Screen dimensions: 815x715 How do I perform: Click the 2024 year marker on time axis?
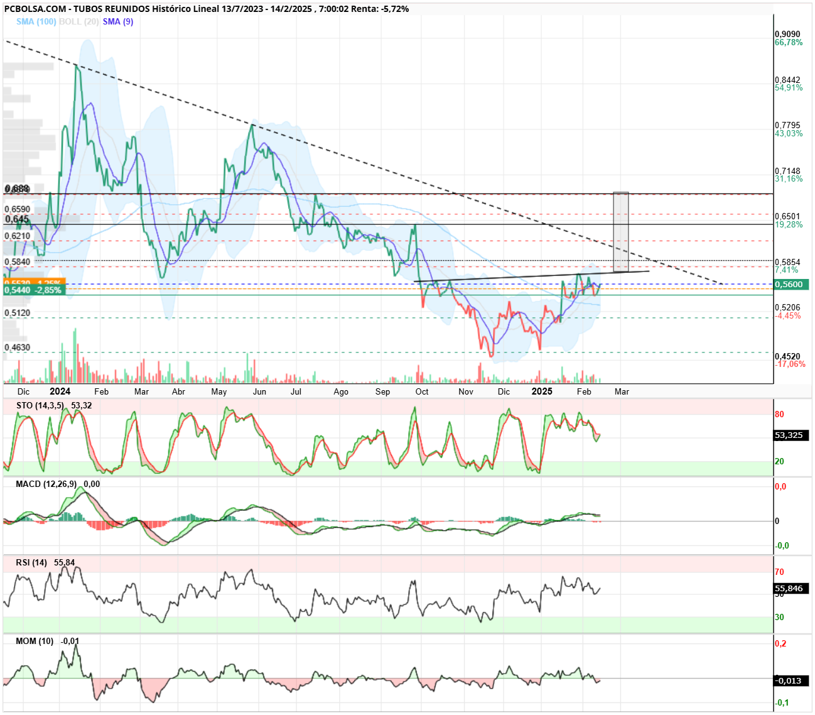pyautogui.click(x=60, y=391)
